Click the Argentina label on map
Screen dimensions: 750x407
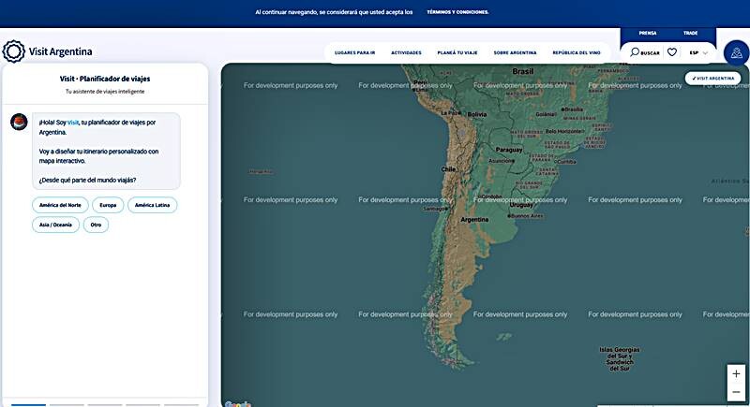[474, 220]
